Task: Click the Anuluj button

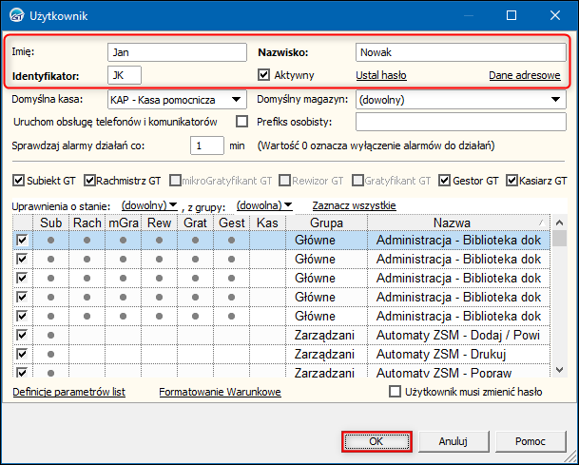Action: coord(453,441)
